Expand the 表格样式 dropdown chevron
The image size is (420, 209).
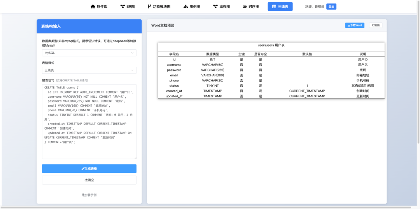132,70
